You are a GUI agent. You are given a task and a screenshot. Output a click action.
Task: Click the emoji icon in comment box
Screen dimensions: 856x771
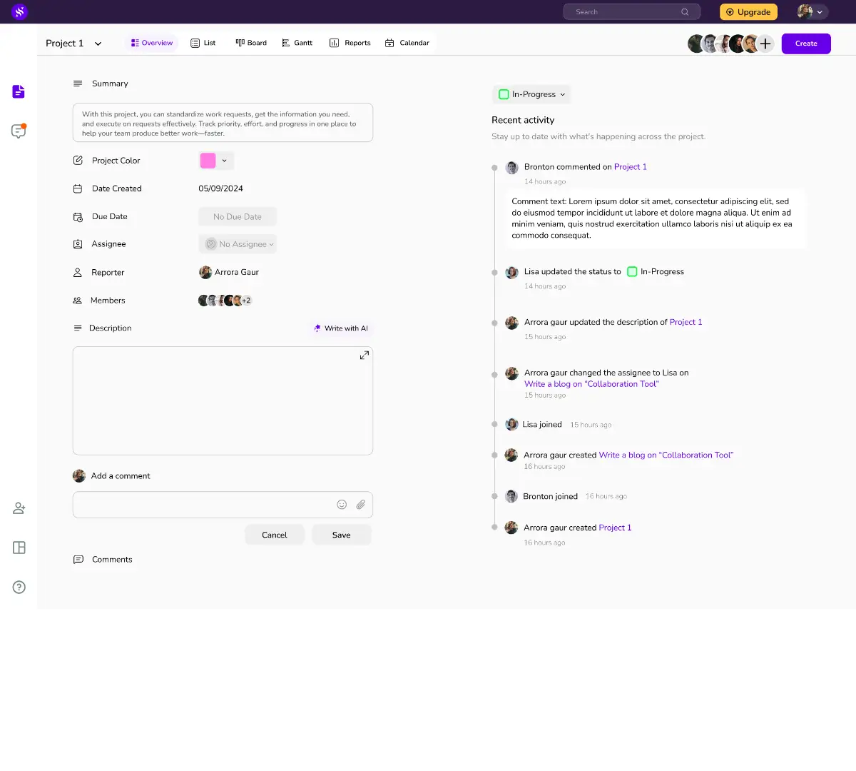pos(342,505)
